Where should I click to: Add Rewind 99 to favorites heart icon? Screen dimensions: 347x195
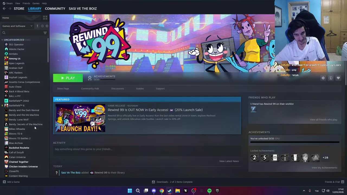coord(338,78)
